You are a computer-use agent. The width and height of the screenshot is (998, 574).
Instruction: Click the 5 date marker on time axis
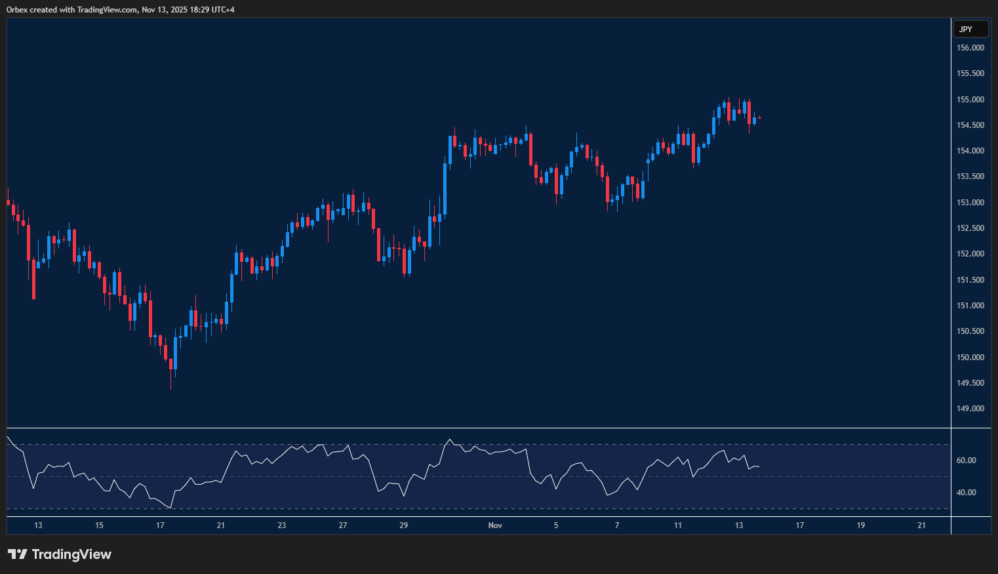(556, 525)
